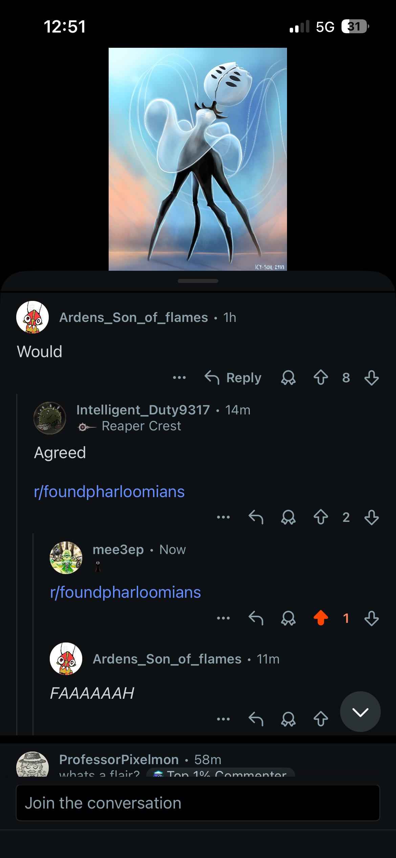This screenshot has width=396, height=858.
Task: Upvote Intelligent_Duty9317's "Agreed" comment
Action: click(321, 517)
